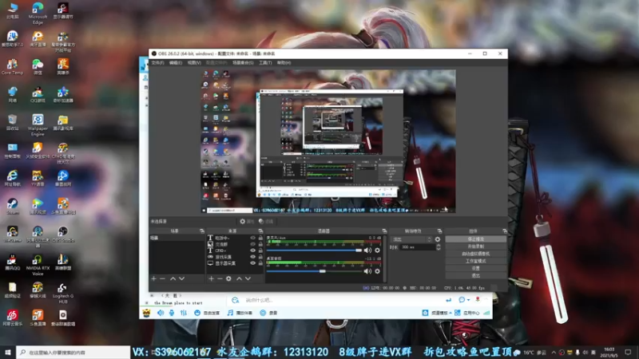
Task: Move source down in Sources panel
Action: pyautogui.click(x=248, y=278)
